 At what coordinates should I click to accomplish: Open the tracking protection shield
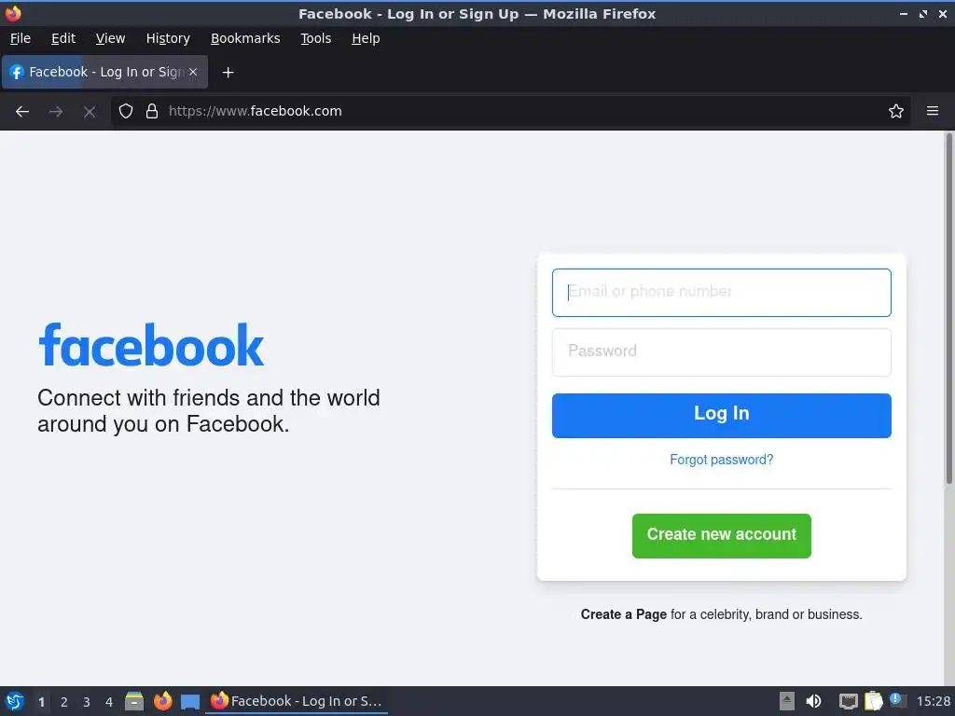pyautogui.click(x=126, y=112)
